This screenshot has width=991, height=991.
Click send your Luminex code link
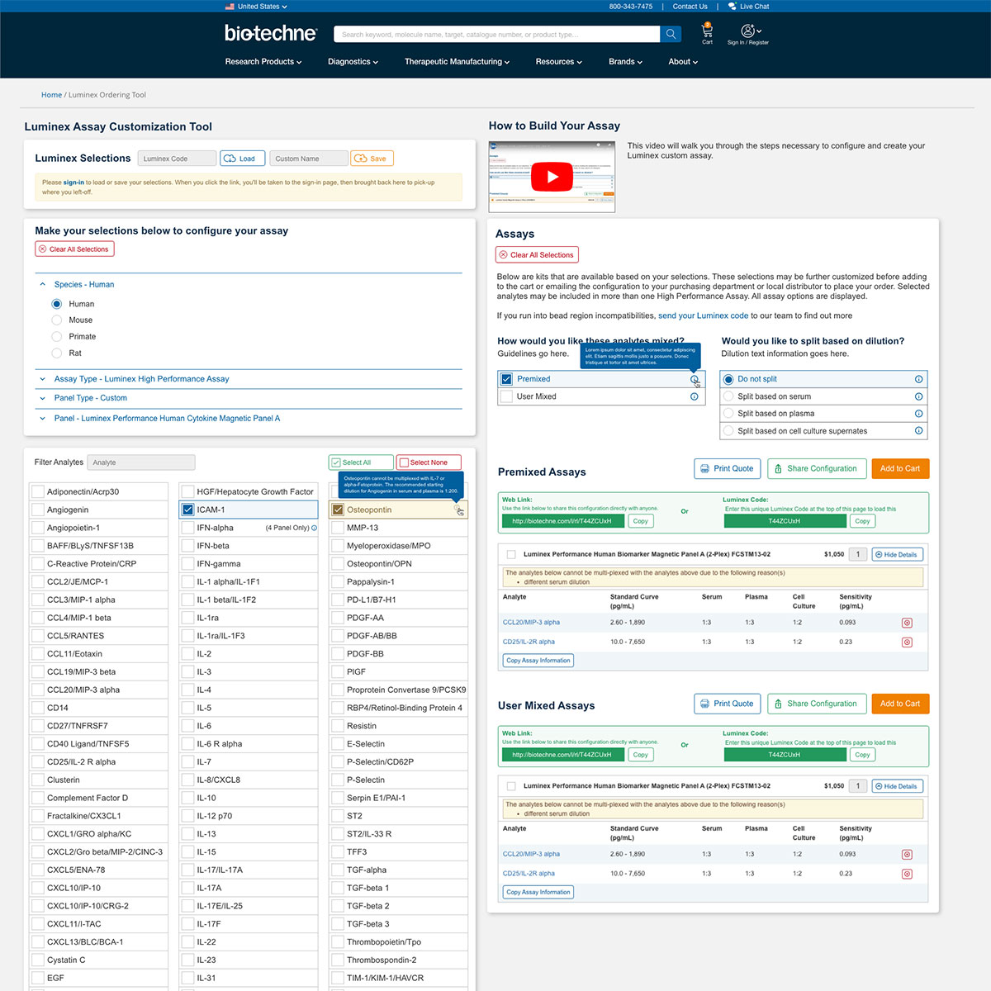(703, 315)
